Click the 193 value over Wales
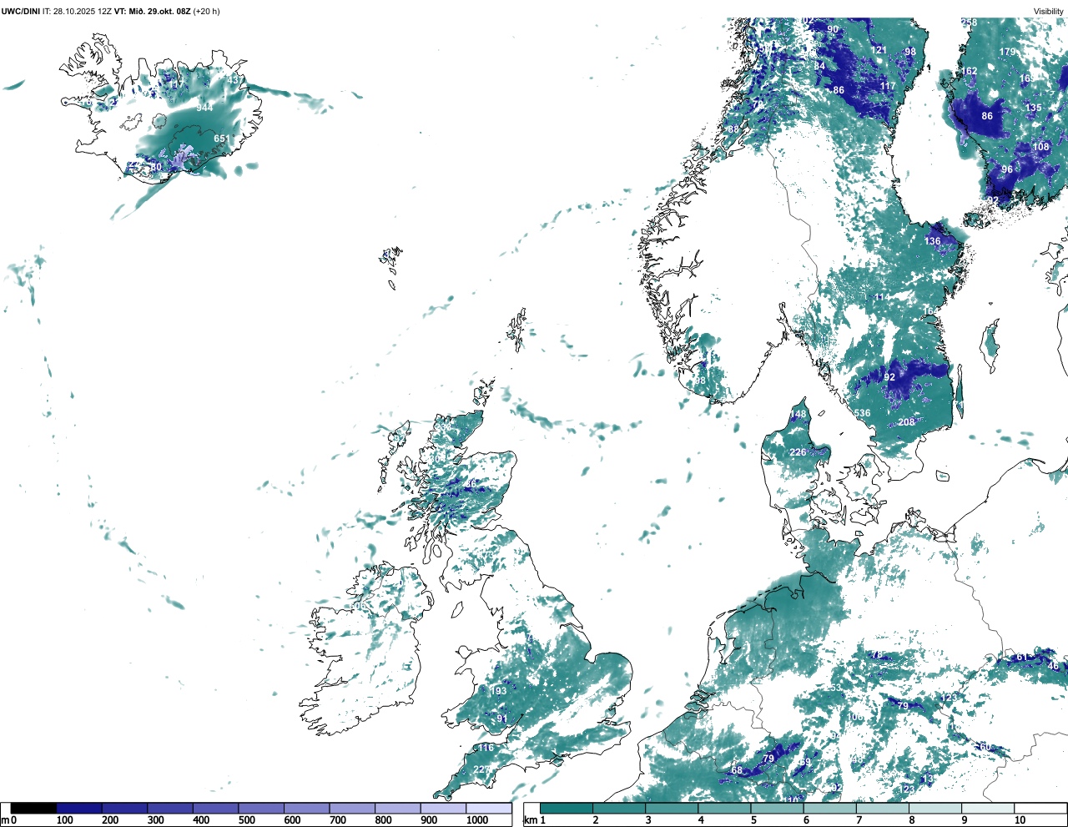 pos(499,691)
